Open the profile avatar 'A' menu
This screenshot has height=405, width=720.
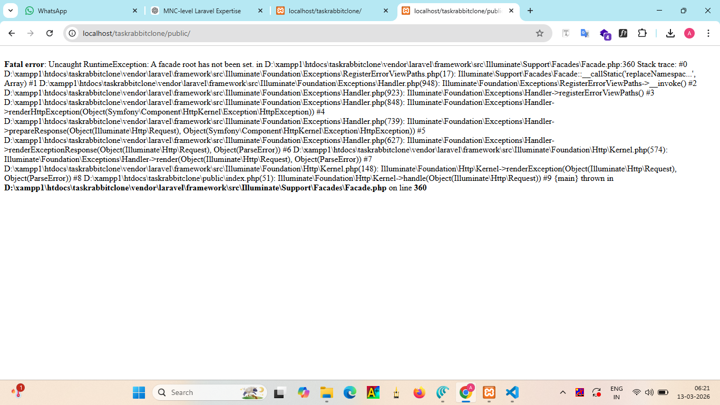(689, 33)
